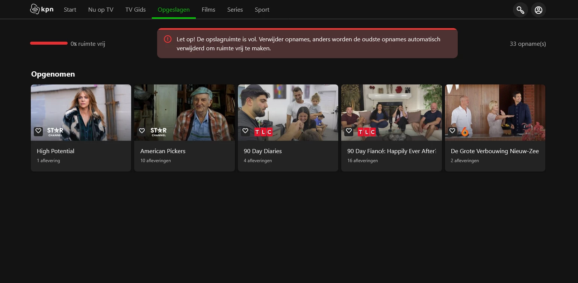Screen dimensions: 578x283
Task: Favorite American Pickers with heart icon
Action: (142, 131)
